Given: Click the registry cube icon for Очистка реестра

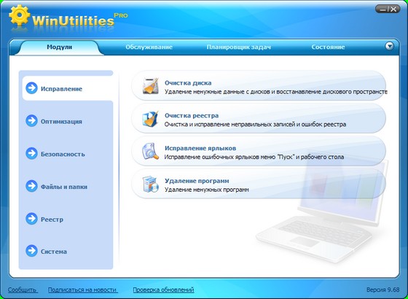Looking at the screenshot, I should click(150, 119).
